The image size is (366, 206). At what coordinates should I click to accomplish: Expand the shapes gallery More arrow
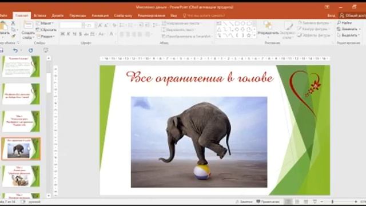[254, 35]
